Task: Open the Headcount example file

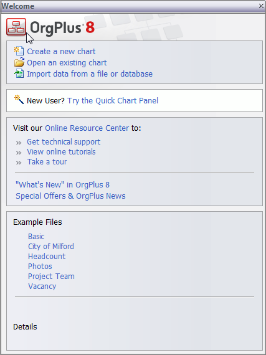Action: pos(47,257)
